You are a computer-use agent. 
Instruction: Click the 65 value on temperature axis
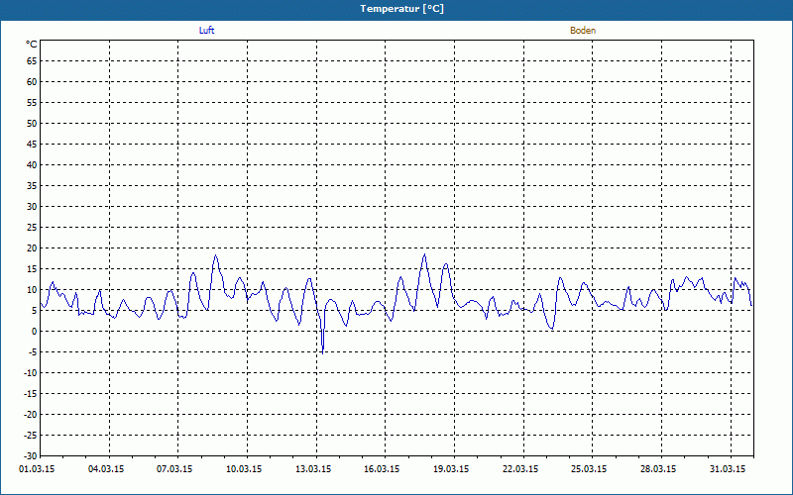tap(32, 61)
